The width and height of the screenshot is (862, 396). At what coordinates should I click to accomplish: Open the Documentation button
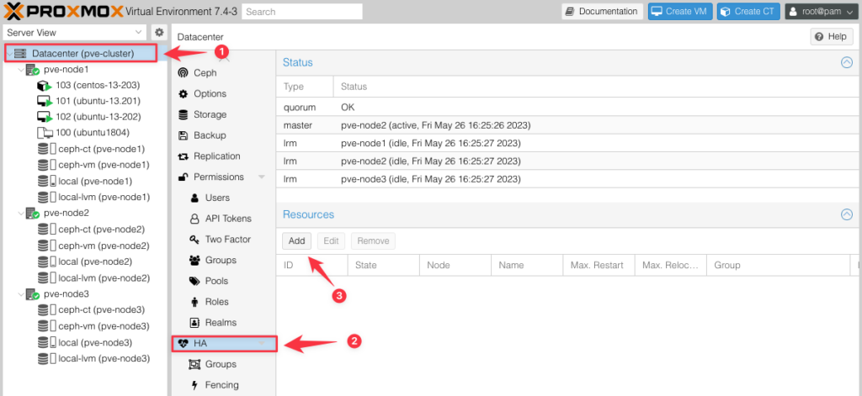[x=602, y=11]
